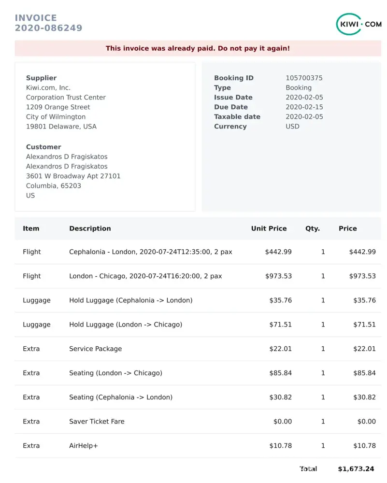The width and height of the screenshot is (387, 483).
Task: Select the Booking ID value 105700375
Action: point(304,78)
